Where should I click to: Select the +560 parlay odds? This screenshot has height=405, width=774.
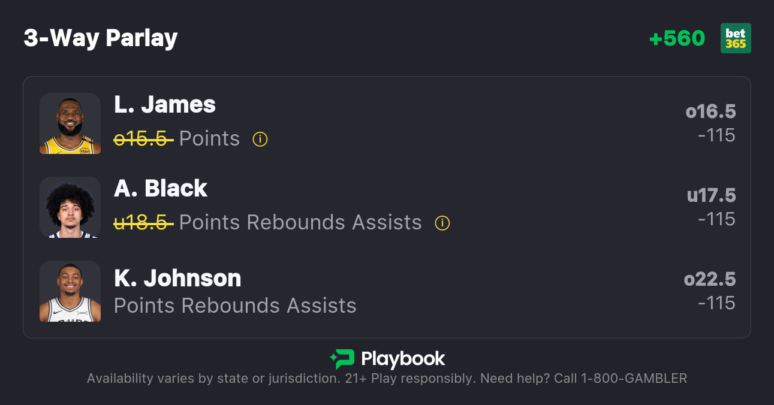click(x=677, y=38)
